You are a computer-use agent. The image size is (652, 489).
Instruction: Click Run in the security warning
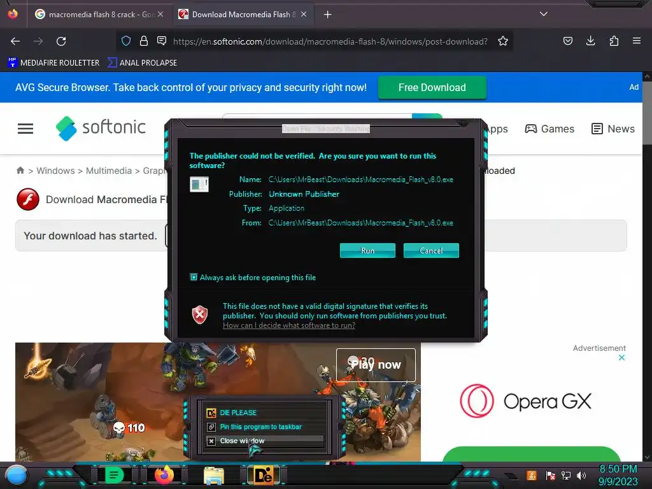[x=367, y=250]
